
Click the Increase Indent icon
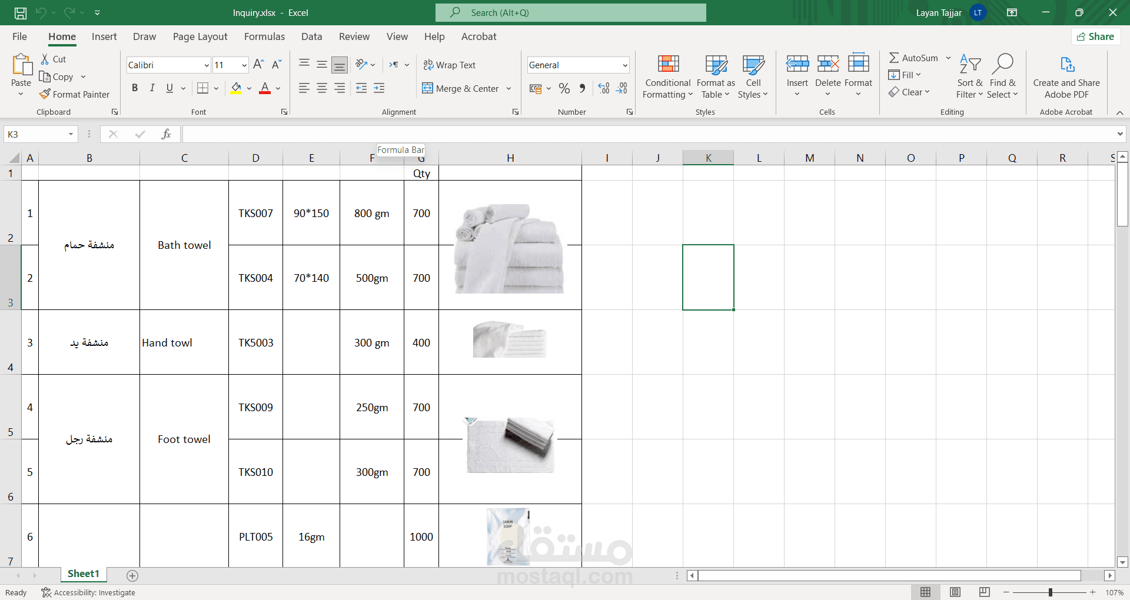click(x=379, y=88)
